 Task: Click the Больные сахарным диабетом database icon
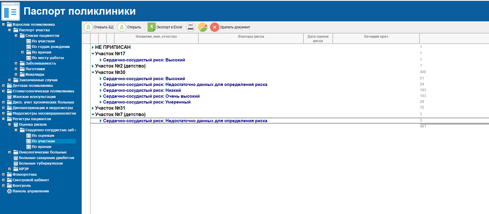(16, 158)
